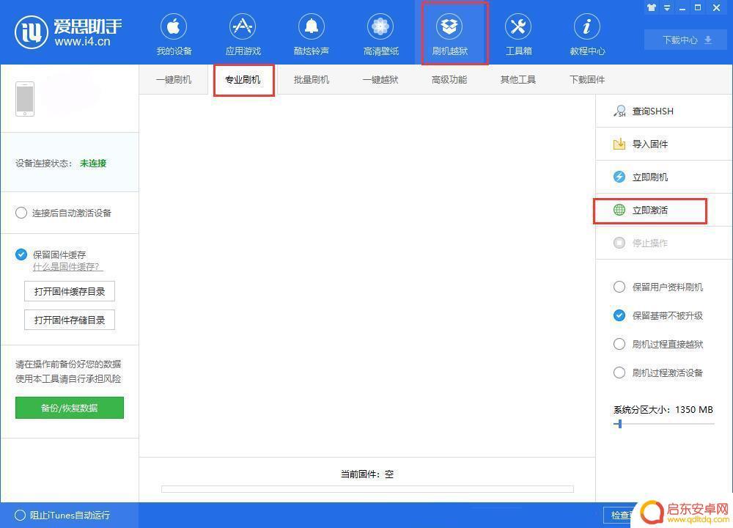Enable 阻止iTunes自动运行 option
Screen dimensions: 733x528
[20, 515]
